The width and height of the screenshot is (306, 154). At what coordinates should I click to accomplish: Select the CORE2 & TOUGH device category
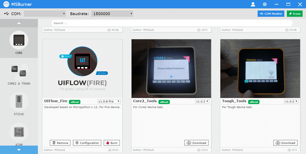19,73
